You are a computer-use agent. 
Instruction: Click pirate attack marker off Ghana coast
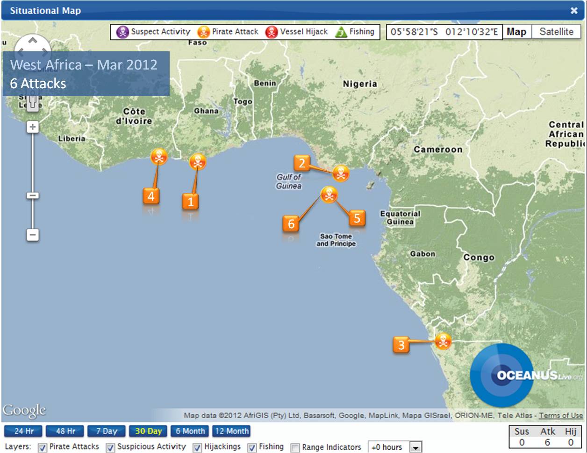(198, 162)
